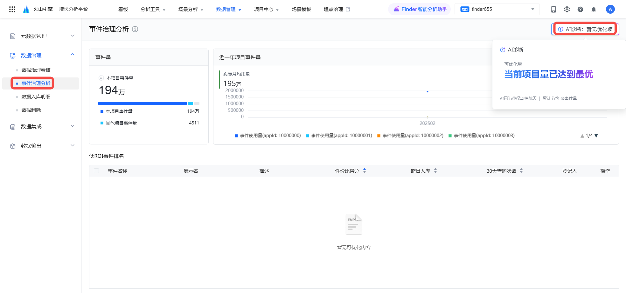Click the icon beside 本项目事件量 label
This screenshot has width=626, height=293.
click(x=101, y=78)
